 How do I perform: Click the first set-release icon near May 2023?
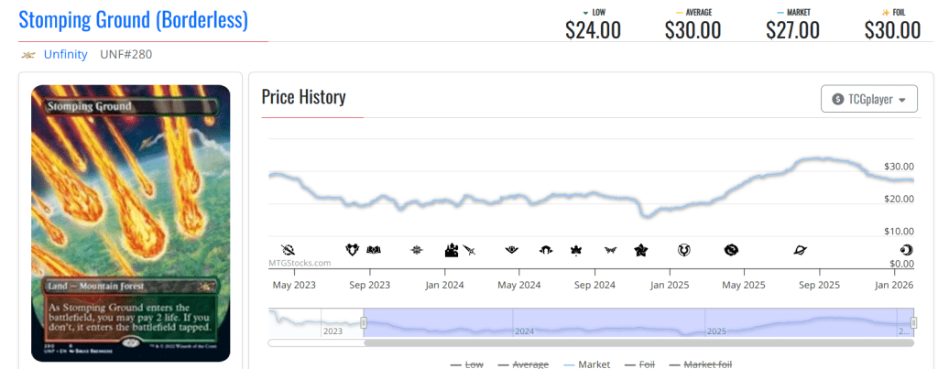288,249
